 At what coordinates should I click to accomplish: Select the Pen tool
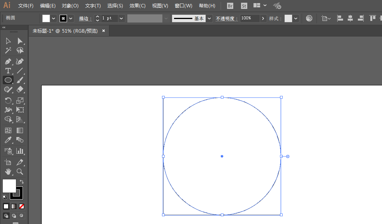point(8,61)
